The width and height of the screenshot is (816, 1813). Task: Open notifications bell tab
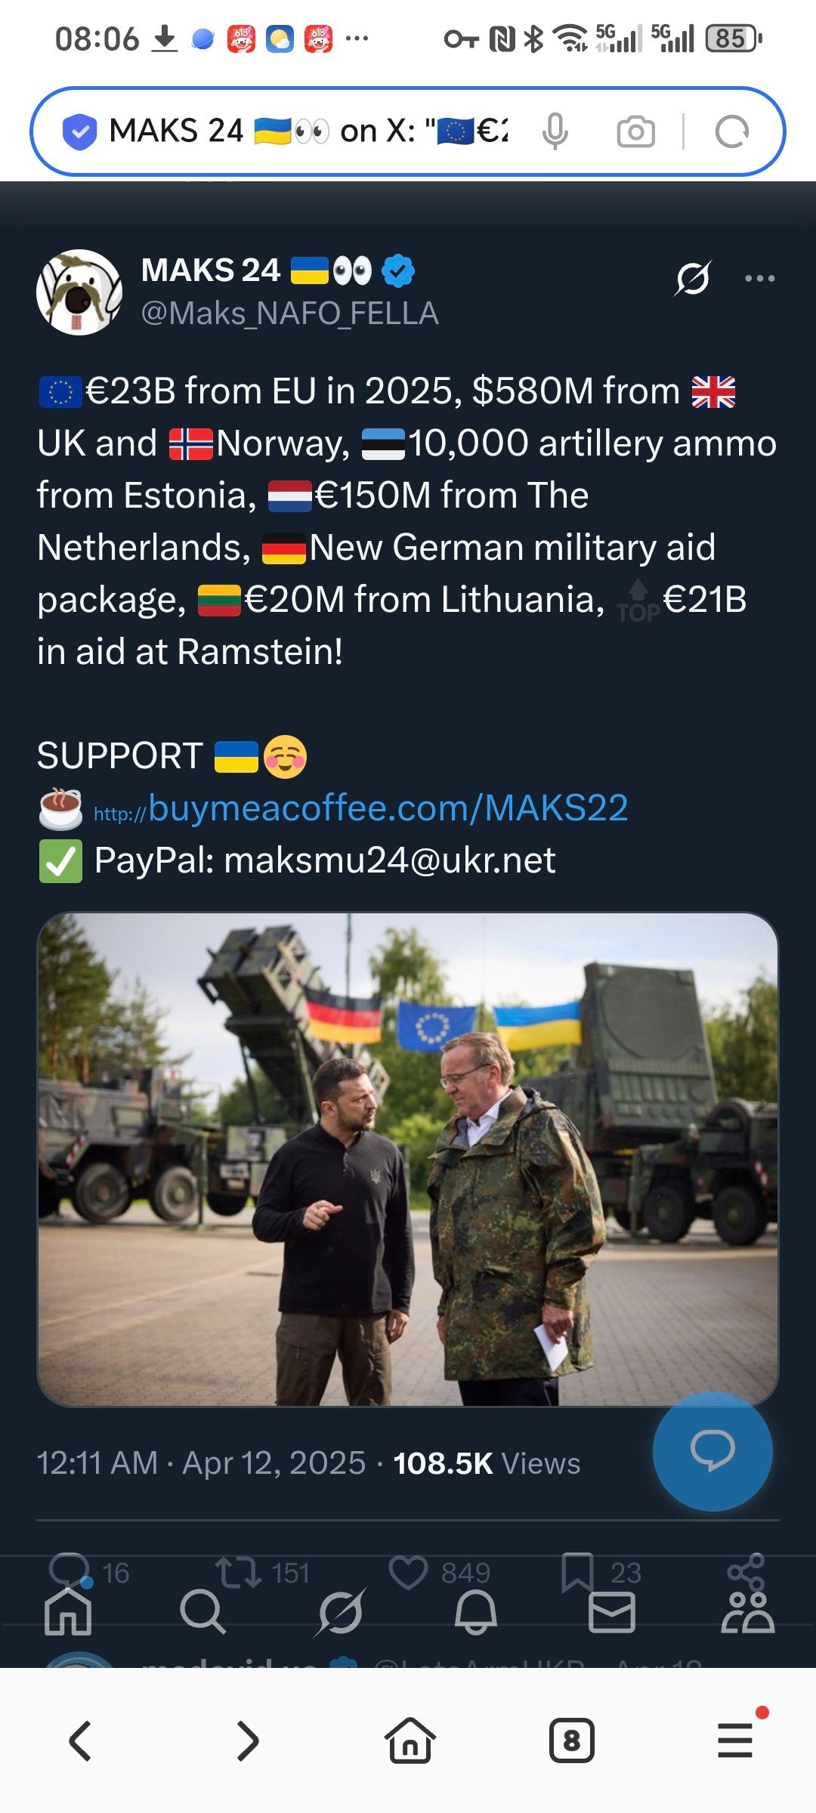[475, 1611]
